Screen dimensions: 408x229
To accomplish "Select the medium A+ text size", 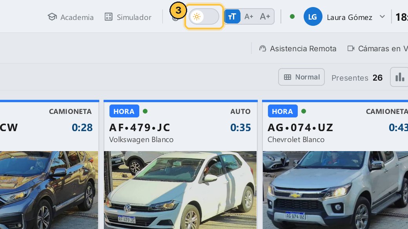I will tap(249, 16).
